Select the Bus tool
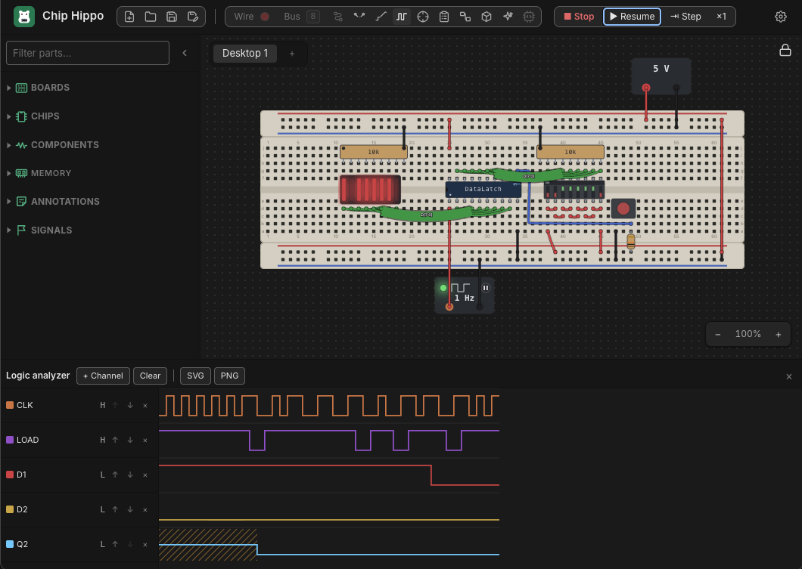802x569 pixels. click(x=291, y=17)
